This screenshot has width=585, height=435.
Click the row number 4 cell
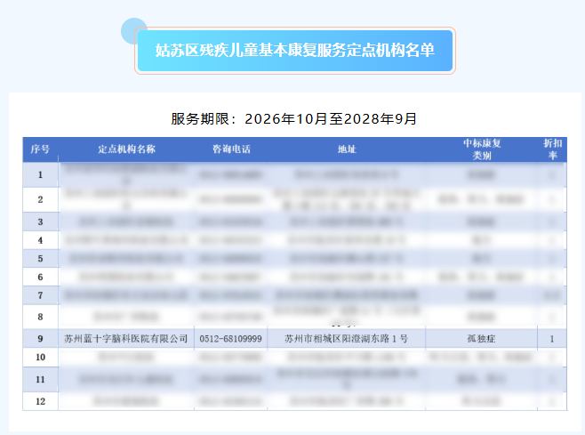[x=40, y=240]
